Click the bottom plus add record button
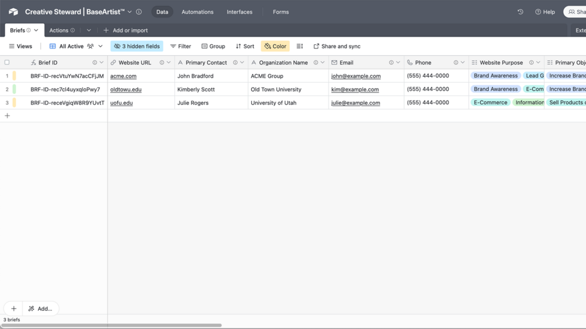 (13, 309)
